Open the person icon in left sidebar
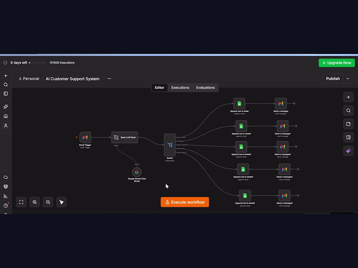This screenshot has height=268, width=358. pyautogui.click(x=6, y=126)
